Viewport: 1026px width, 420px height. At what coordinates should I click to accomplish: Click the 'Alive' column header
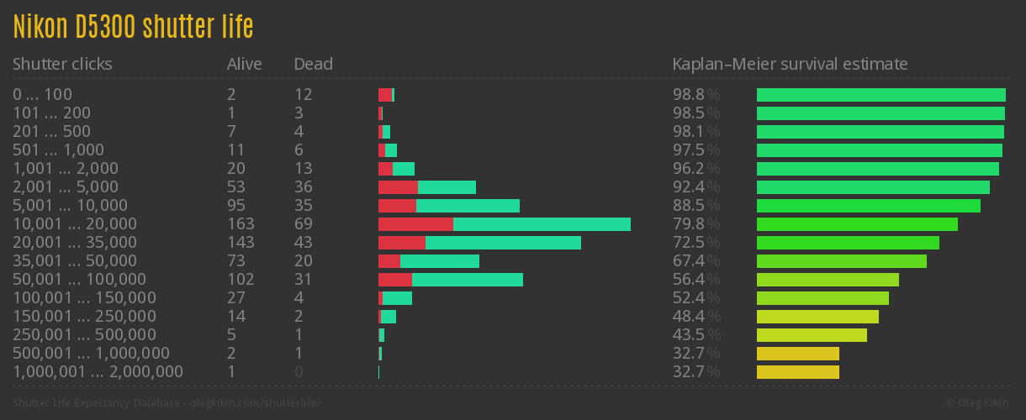tap(244, 64)
